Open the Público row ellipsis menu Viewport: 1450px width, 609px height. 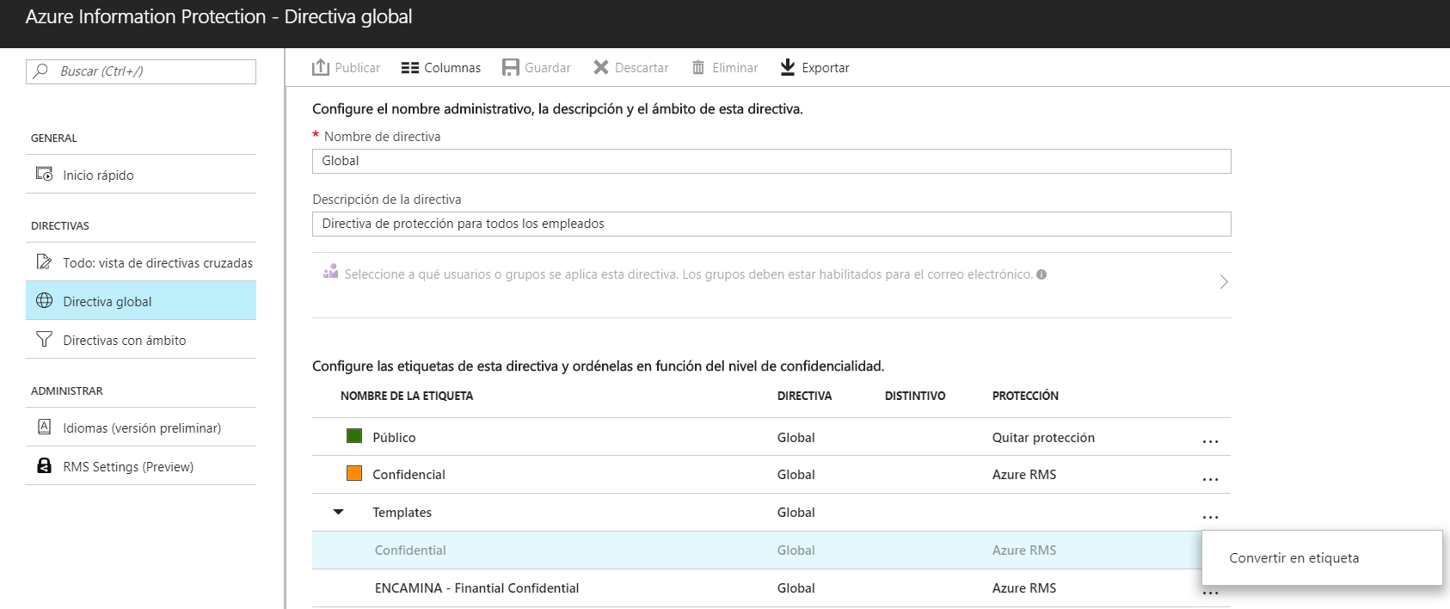click(1210, 441)
